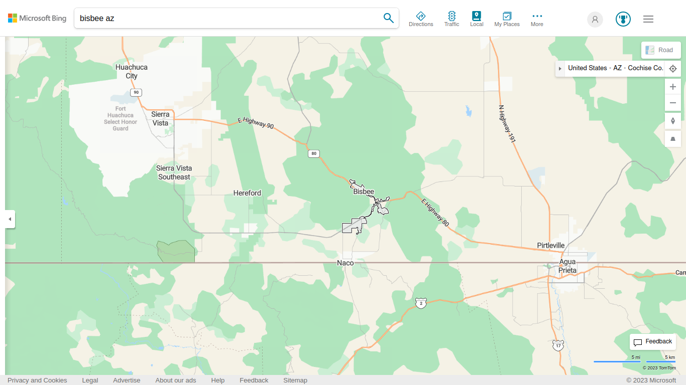Click the E Highway 80 label
Viewport: 686px width, 385px height.
tap(435, 213)
